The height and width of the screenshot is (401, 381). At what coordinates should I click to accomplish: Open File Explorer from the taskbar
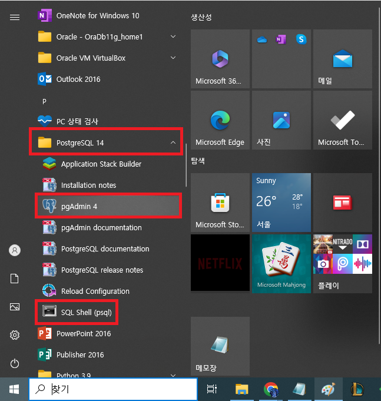pyautogui.click(x=241, y=389)
